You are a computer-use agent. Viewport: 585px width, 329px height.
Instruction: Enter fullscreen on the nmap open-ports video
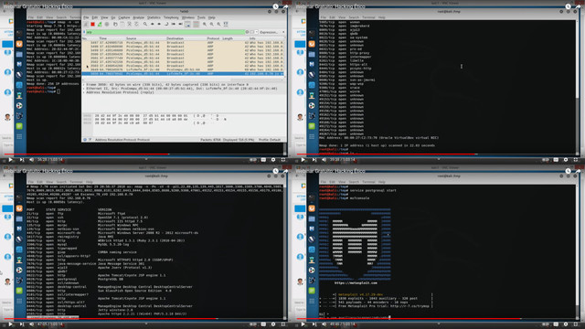576,160
